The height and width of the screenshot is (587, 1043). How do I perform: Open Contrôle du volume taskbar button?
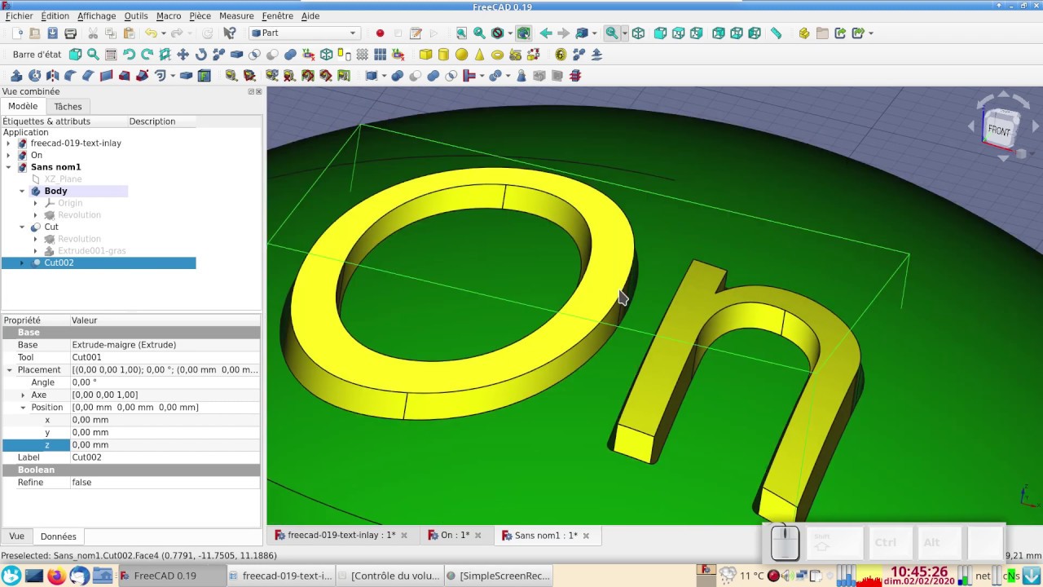click(389, 576)
